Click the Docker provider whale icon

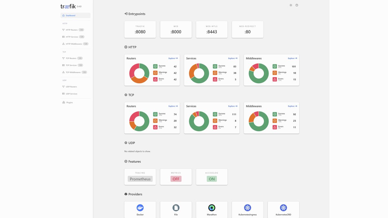click(140, 208)
